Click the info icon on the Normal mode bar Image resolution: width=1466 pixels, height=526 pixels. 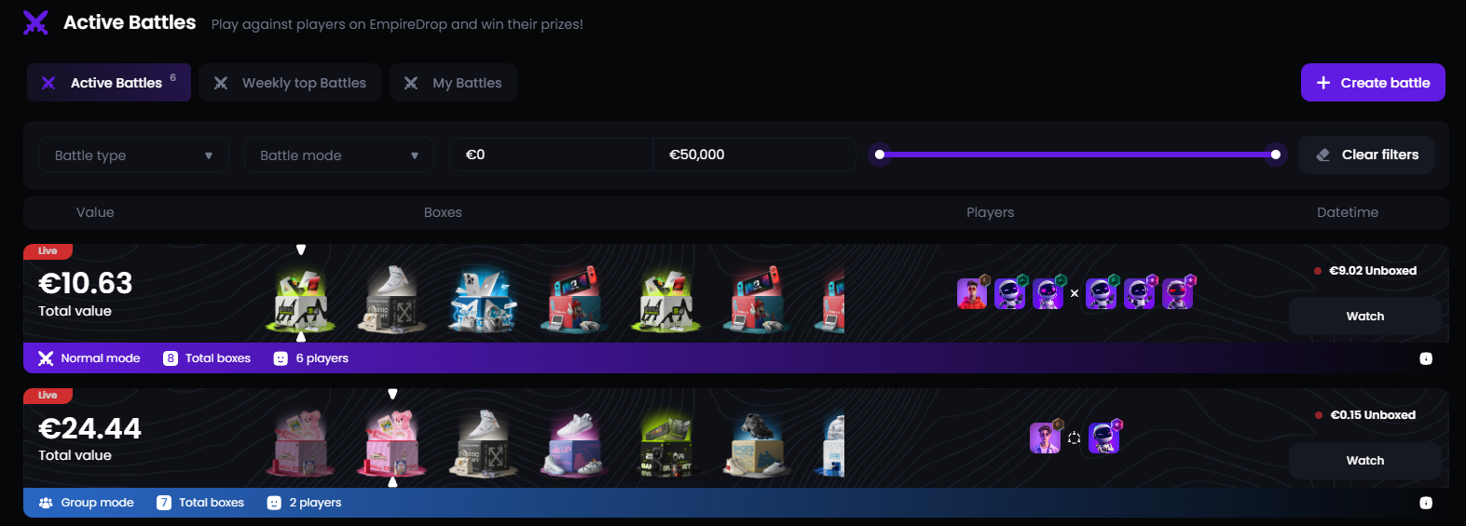[x=1426, y=358]
